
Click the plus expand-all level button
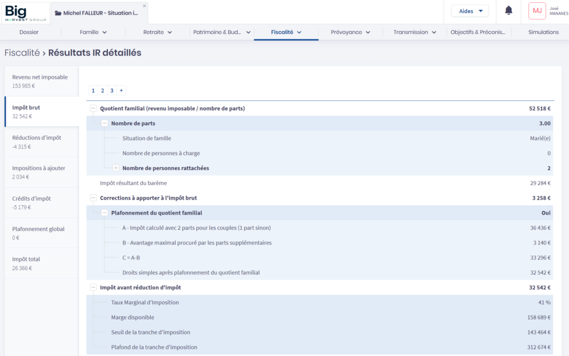point(121,90)
